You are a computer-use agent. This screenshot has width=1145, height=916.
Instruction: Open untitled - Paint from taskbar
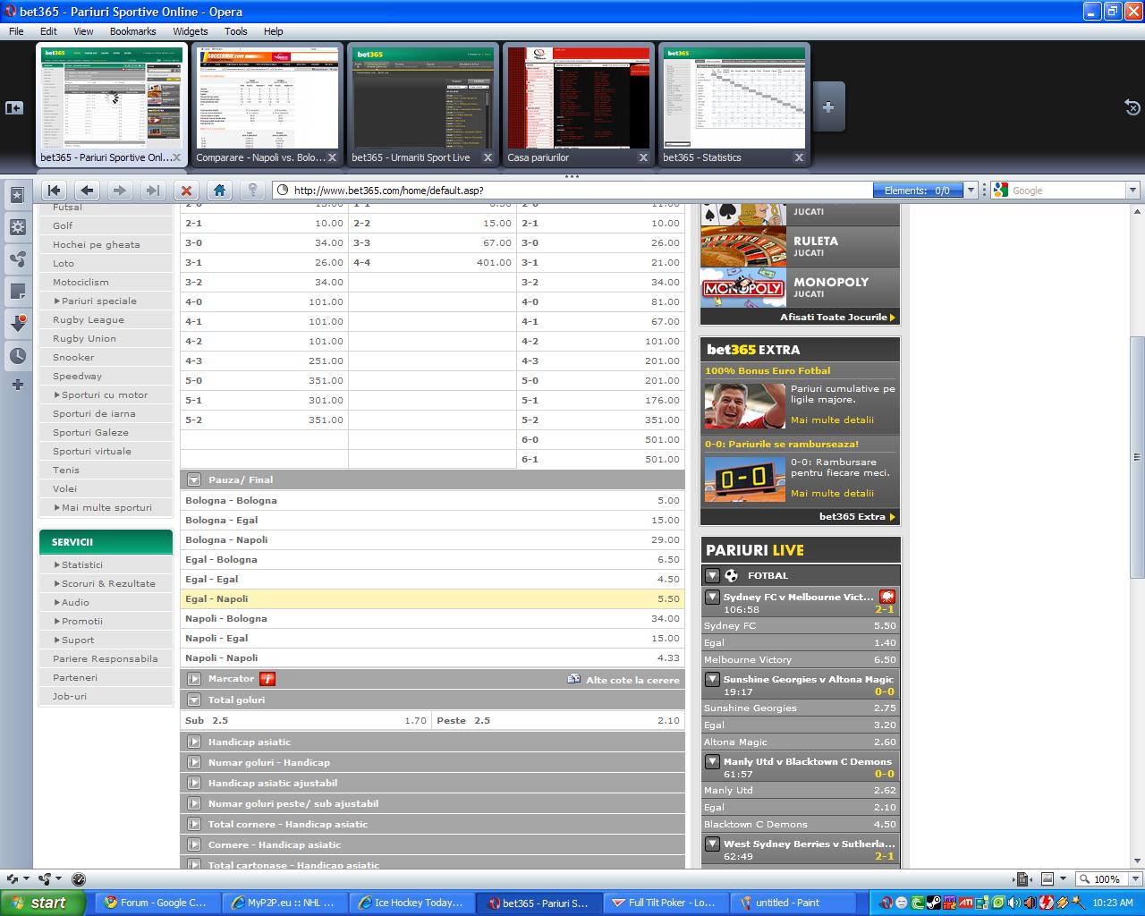(793, 903)
